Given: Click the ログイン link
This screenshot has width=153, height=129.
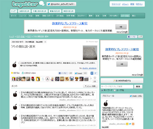Looking at the screenshot, I should pos(139,4).
